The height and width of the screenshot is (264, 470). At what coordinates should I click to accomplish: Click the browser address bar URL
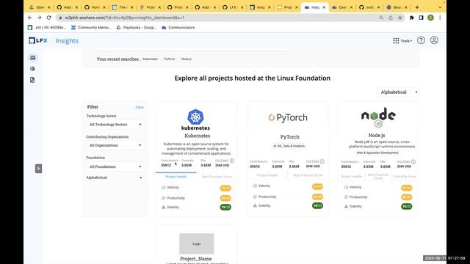coord(125,18)
